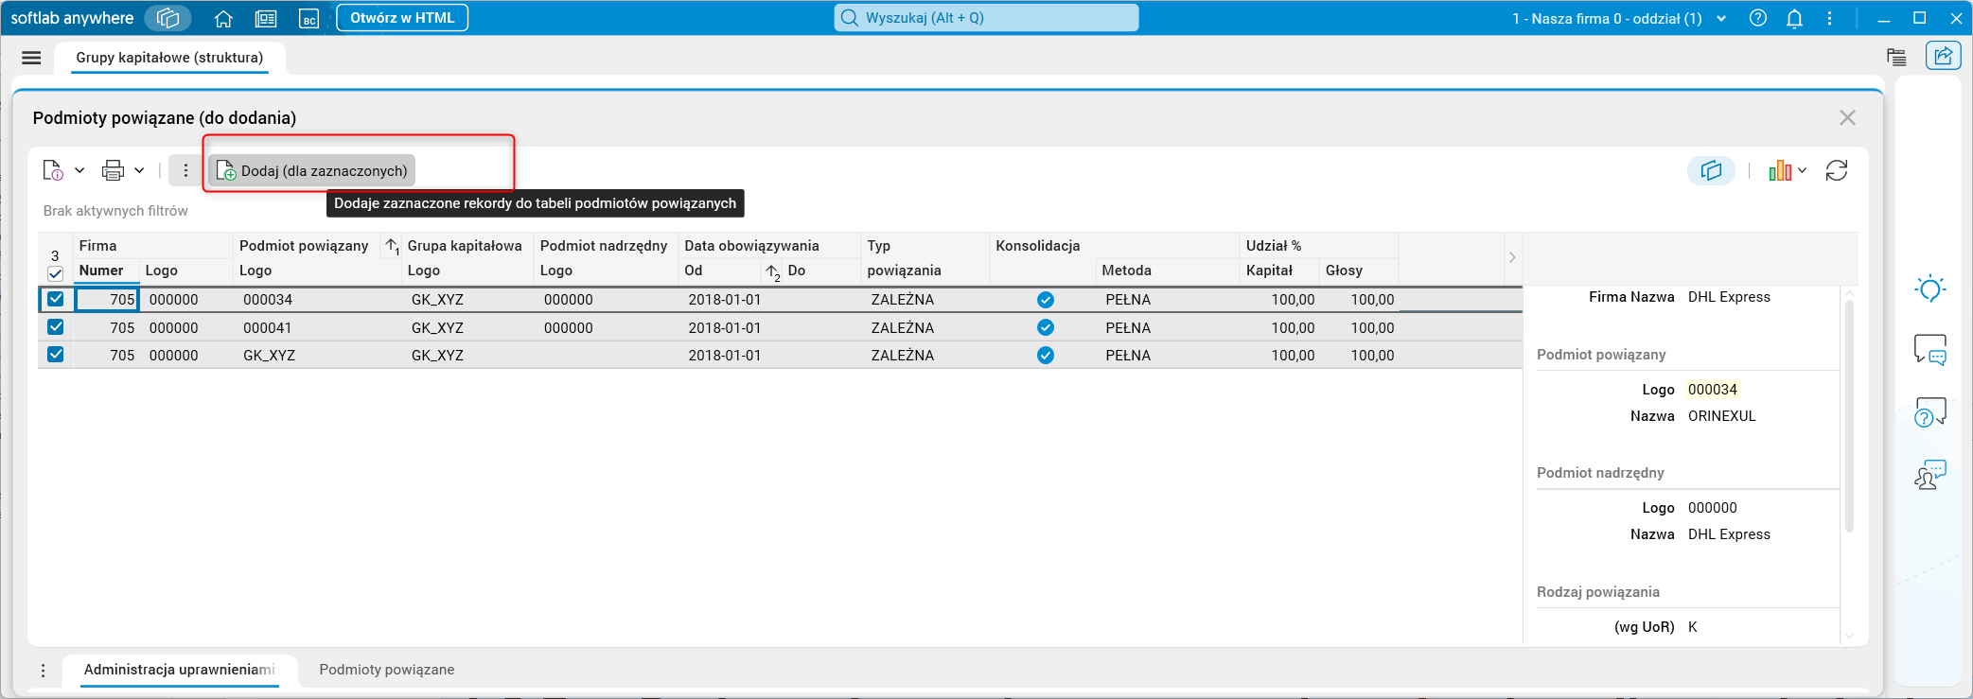
Task: Expand hidden table columns chevron
Action: (1512, 257)
